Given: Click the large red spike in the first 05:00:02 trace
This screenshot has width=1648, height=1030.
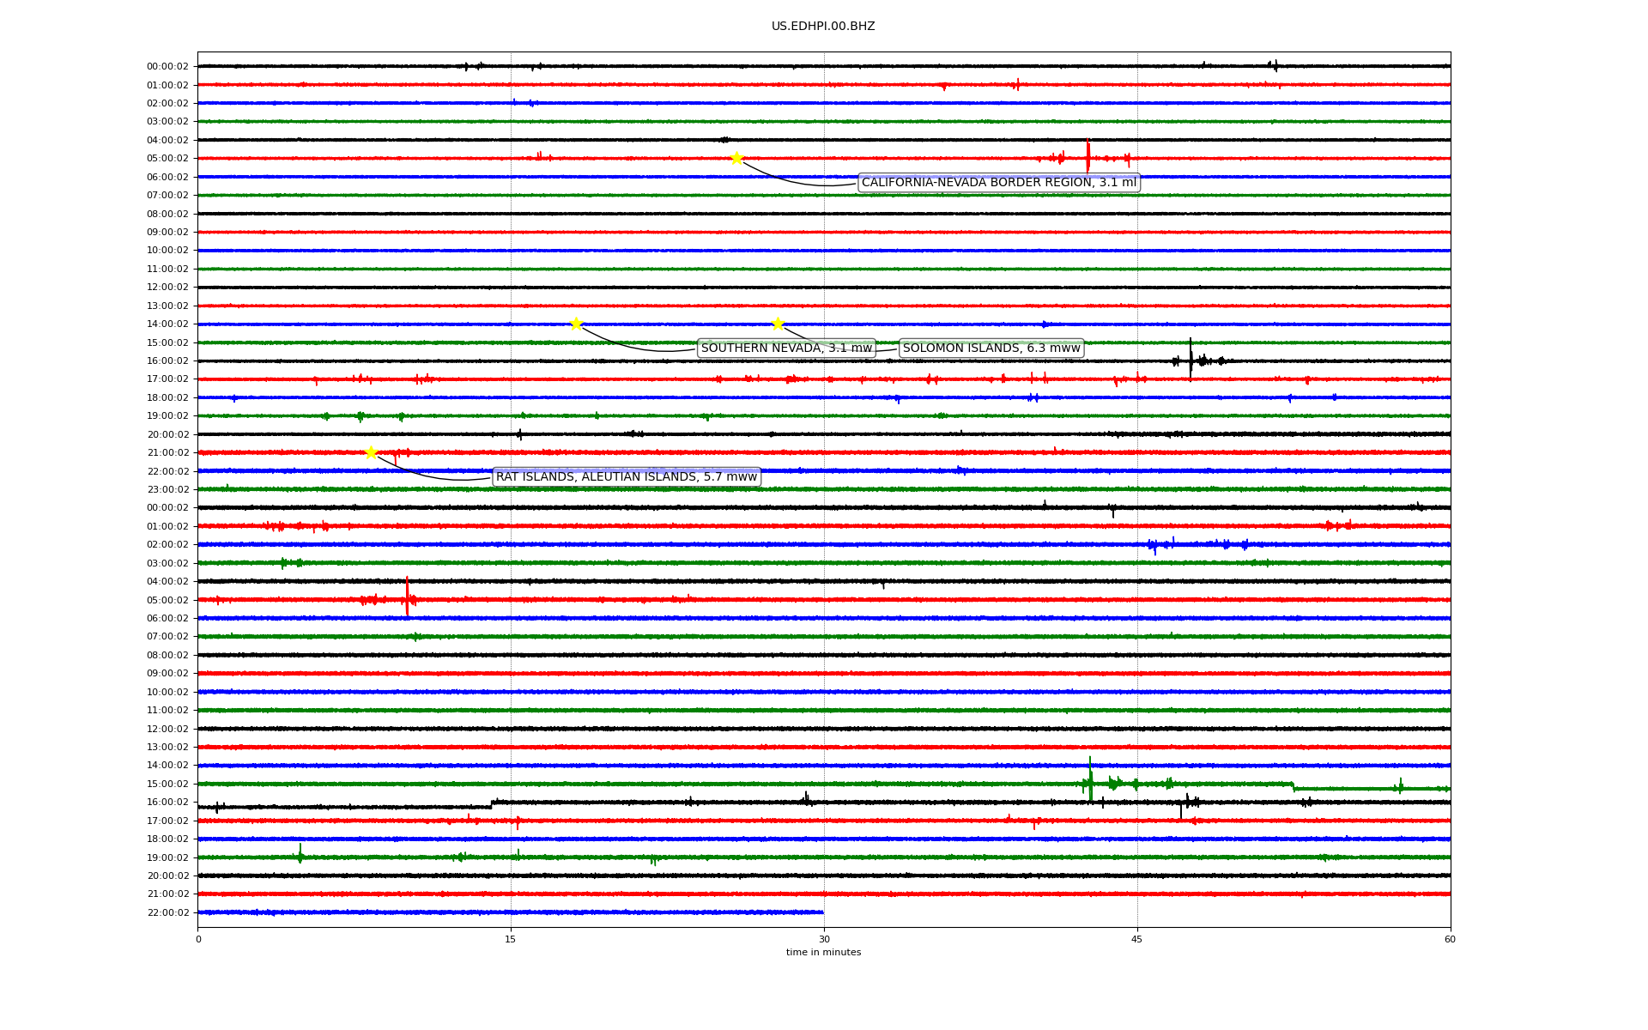Looking at the screenshot, I should pos(1088,156).
